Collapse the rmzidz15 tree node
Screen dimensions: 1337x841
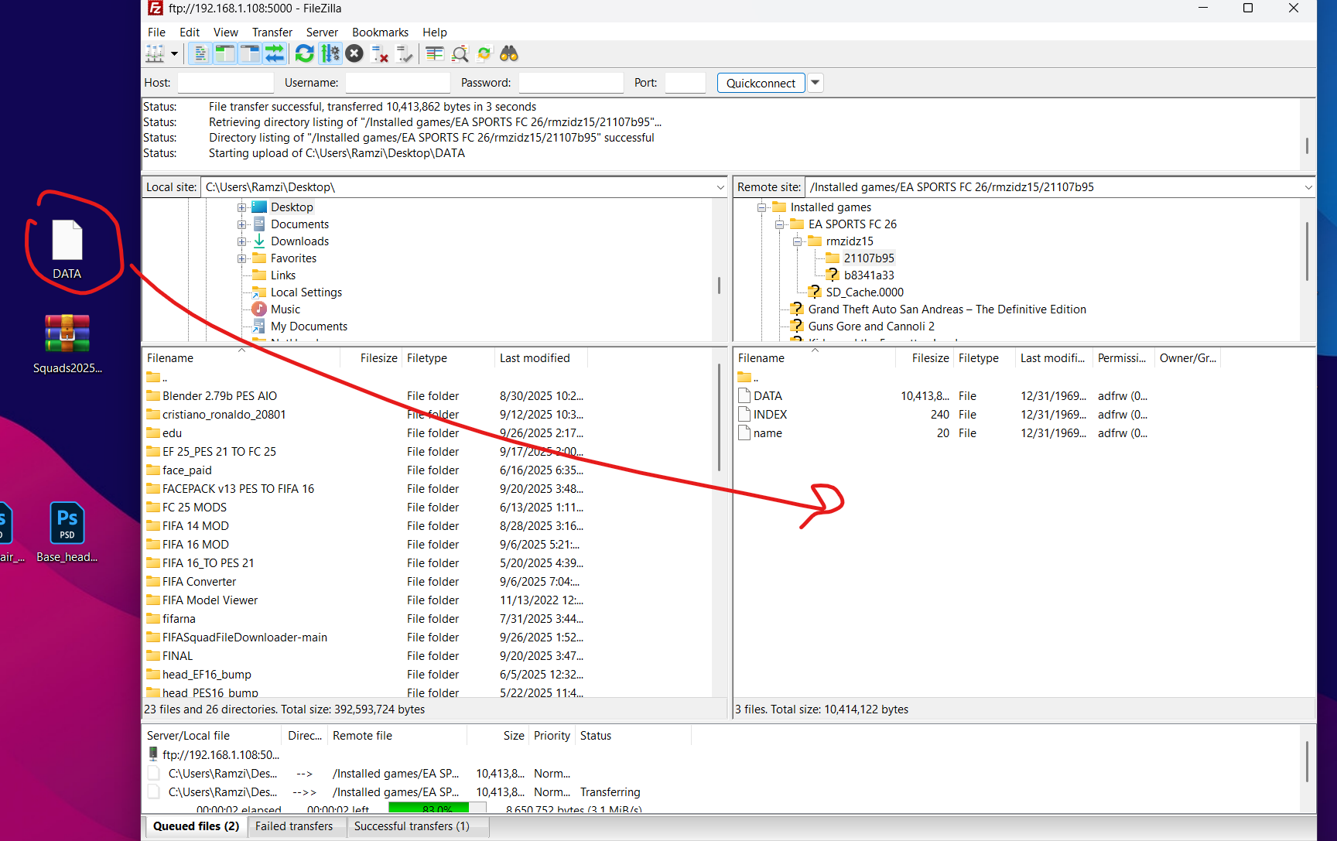click(798, 241)
